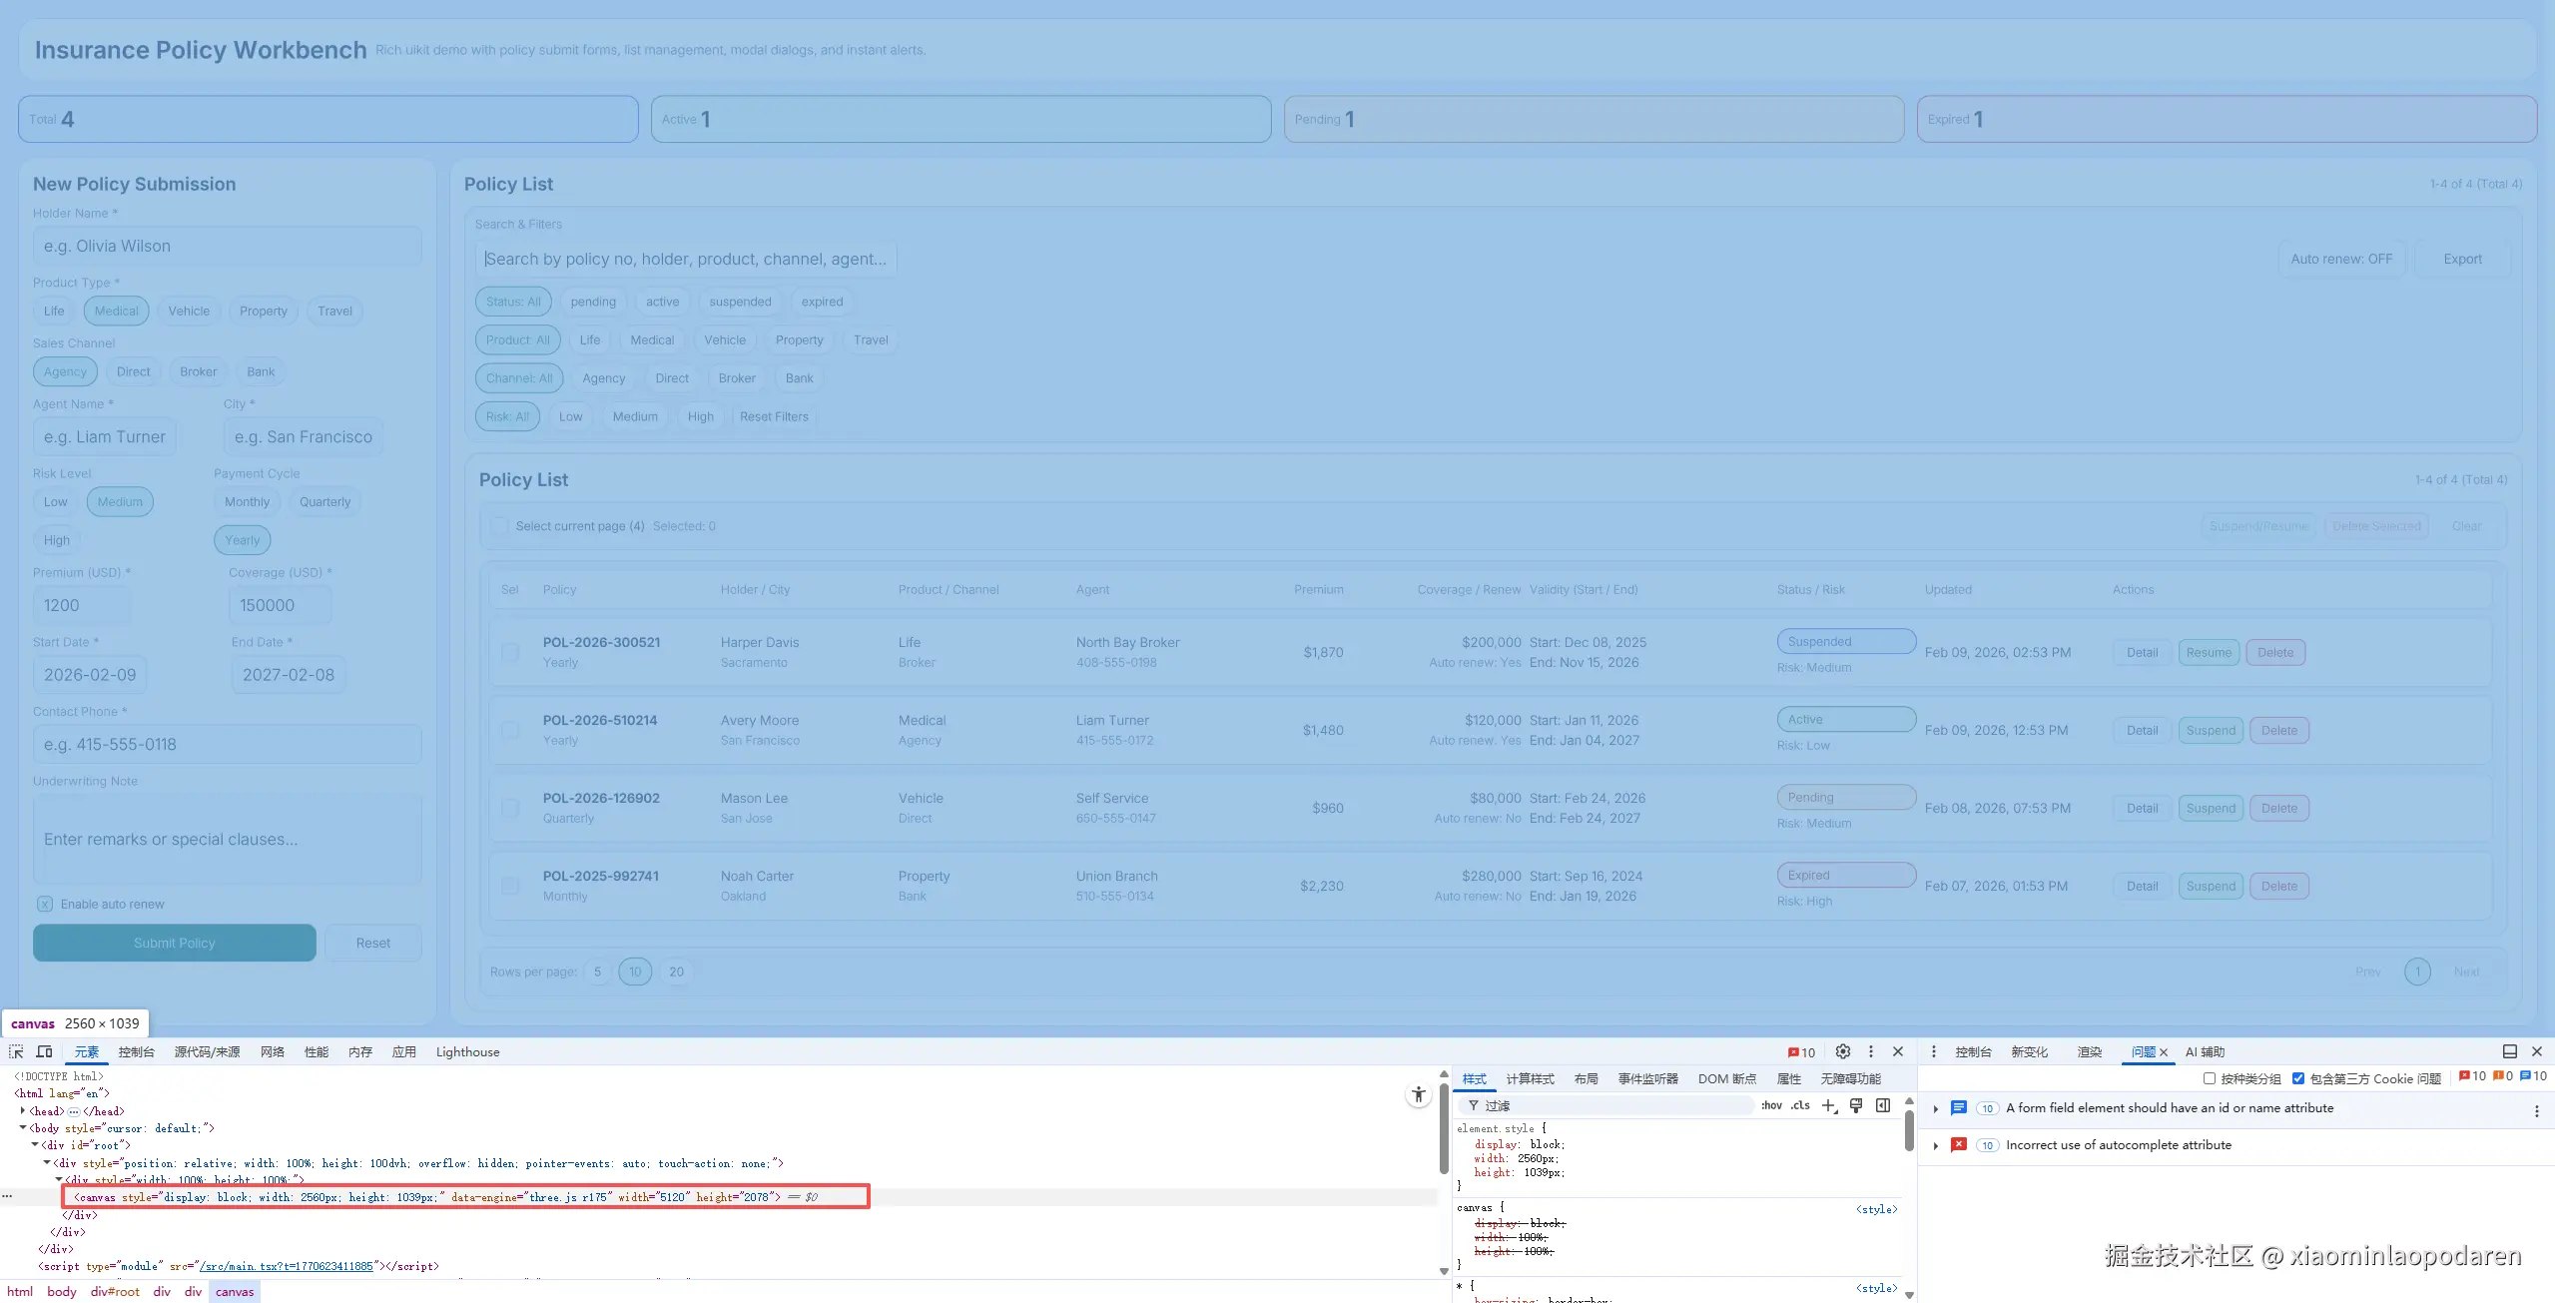Activate the inspect element picker icon
The height and width of the screenshot is (1303, 2555).
[x=16, y=1051]
